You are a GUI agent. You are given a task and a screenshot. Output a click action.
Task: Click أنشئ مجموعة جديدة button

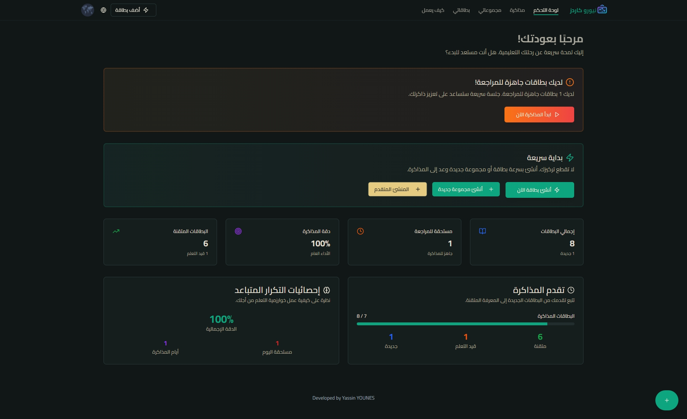click(466, 189)
